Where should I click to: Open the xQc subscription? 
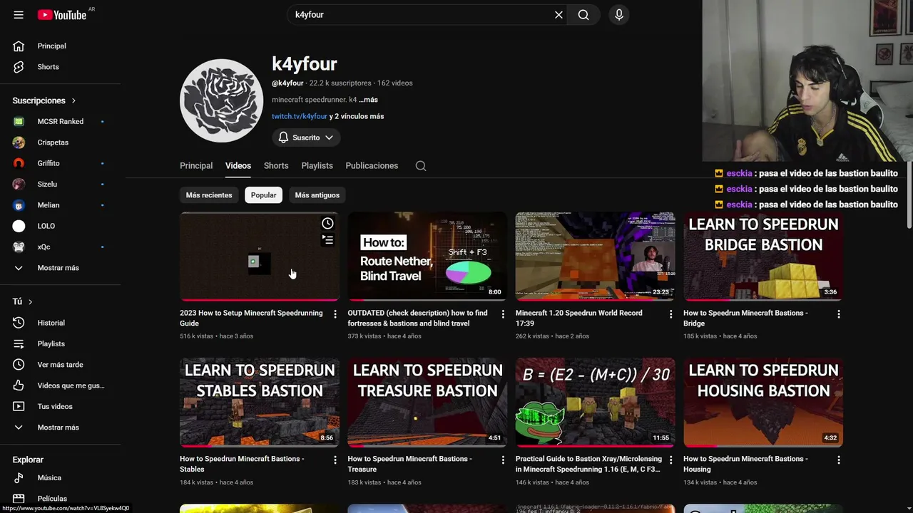61,247
